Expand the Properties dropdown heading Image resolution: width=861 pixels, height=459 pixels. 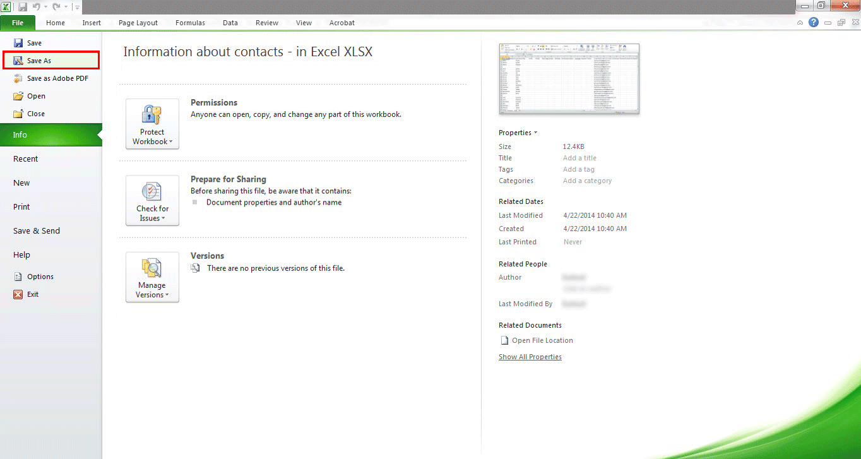coord(518,133)
